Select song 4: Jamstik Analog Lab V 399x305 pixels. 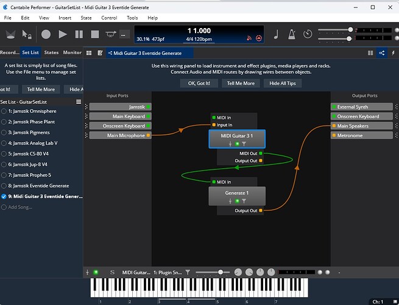point(41,143)
